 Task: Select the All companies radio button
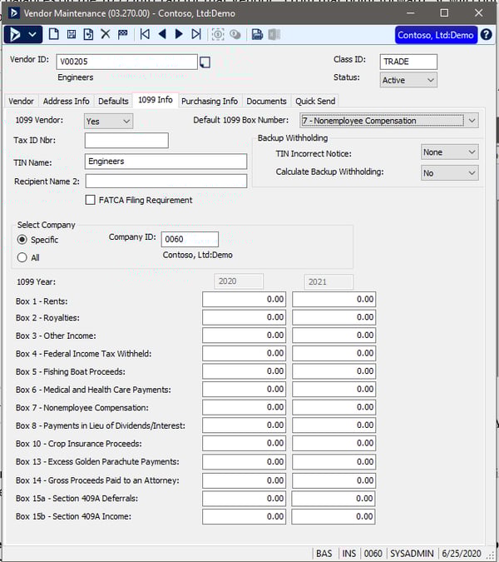coord(22,257)
